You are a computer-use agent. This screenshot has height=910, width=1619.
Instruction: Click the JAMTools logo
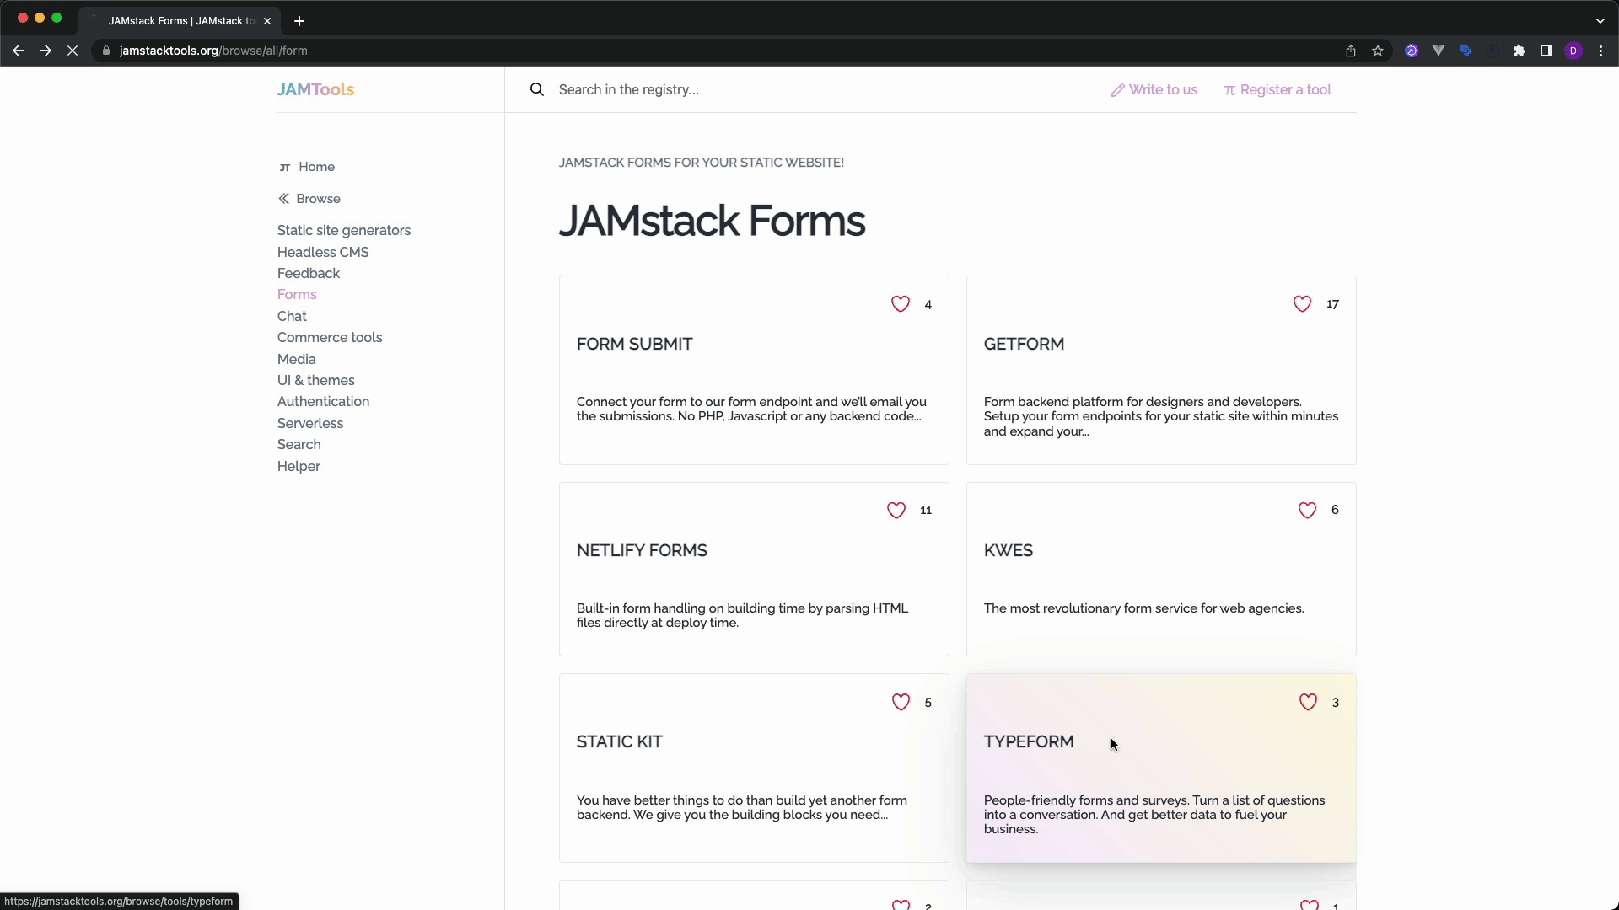point(315,89)
